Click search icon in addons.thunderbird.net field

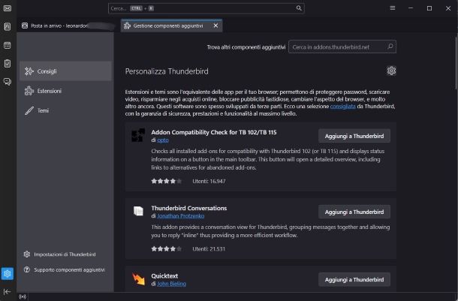coord(390,47)
